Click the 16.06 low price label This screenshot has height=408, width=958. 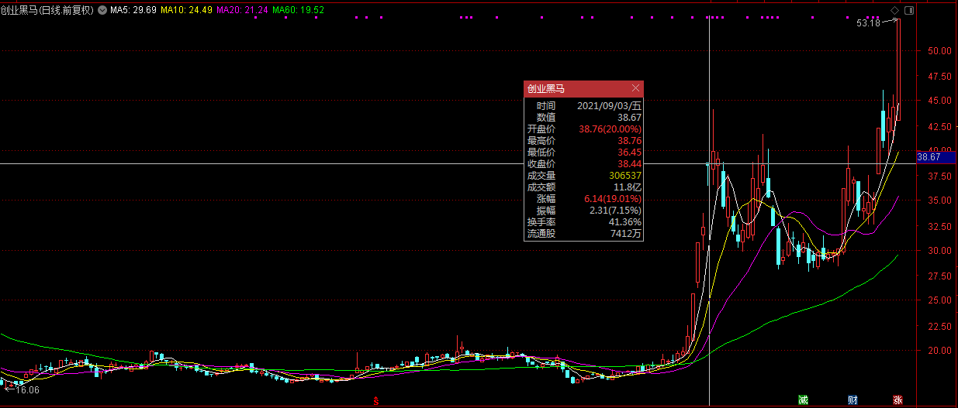[x=27, y=390]
